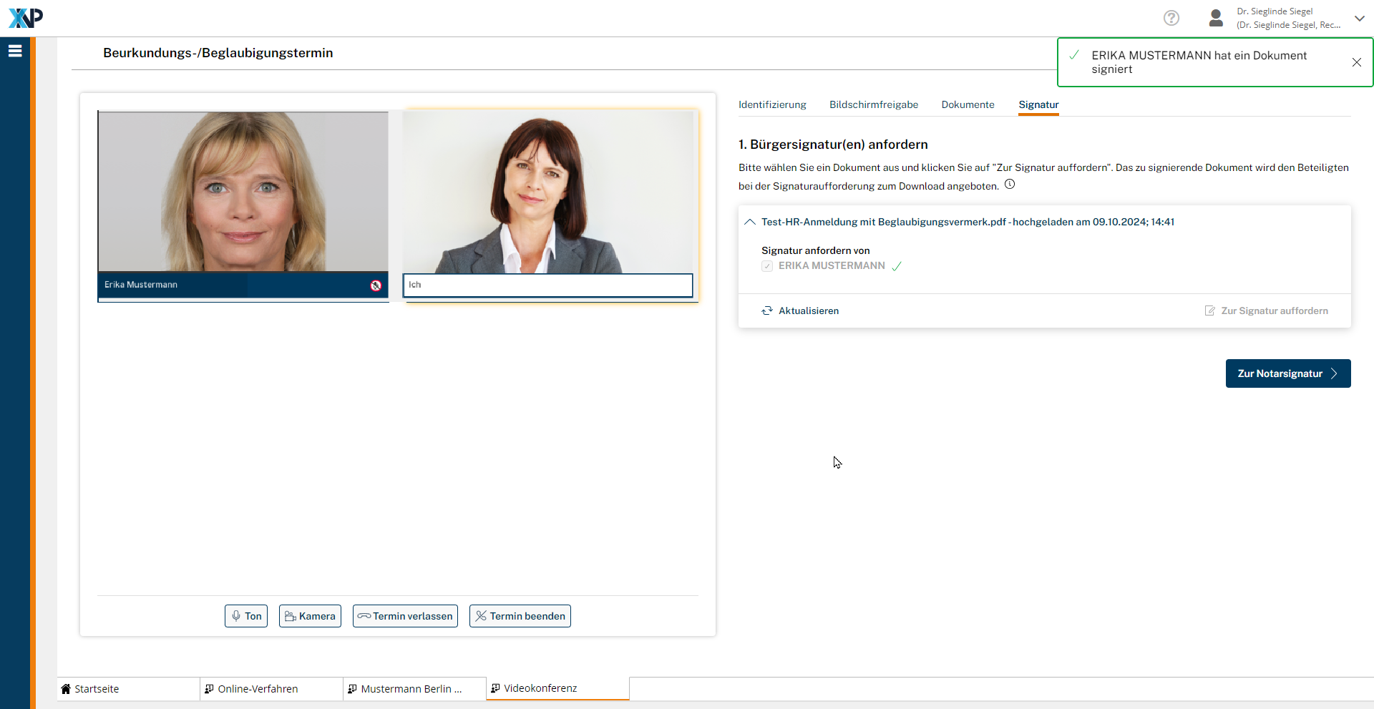The image size is (1374, 709).
Task: Toggle the Kamera button
Action: (310, 616)
